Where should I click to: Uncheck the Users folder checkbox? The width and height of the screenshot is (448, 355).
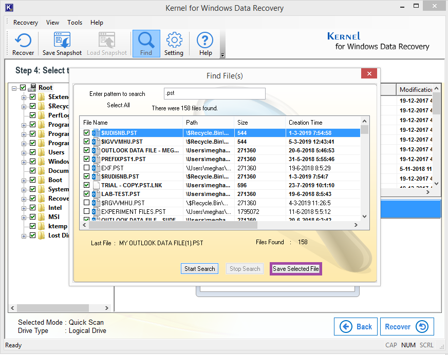click(x=32, y=152)
